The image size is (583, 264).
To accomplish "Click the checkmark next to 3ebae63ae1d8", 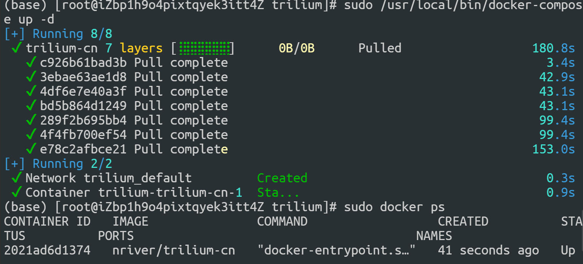I will click(x=31, y=77).
